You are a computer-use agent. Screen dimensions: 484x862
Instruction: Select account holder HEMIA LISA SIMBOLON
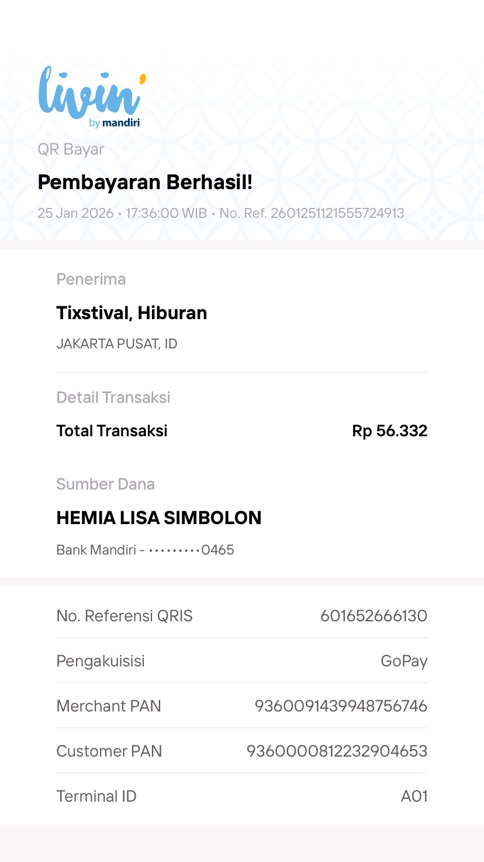[x=158, y=518]
